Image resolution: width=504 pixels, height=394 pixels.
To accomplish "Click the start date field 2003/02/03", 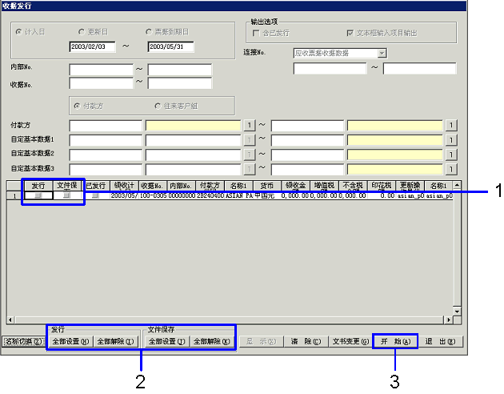I will coord(92,46).
